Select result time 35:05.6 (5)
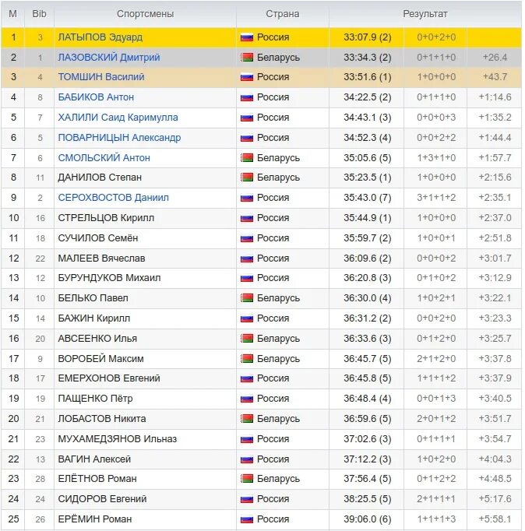Viewport: 525px width, 531px height. point(367,158)
